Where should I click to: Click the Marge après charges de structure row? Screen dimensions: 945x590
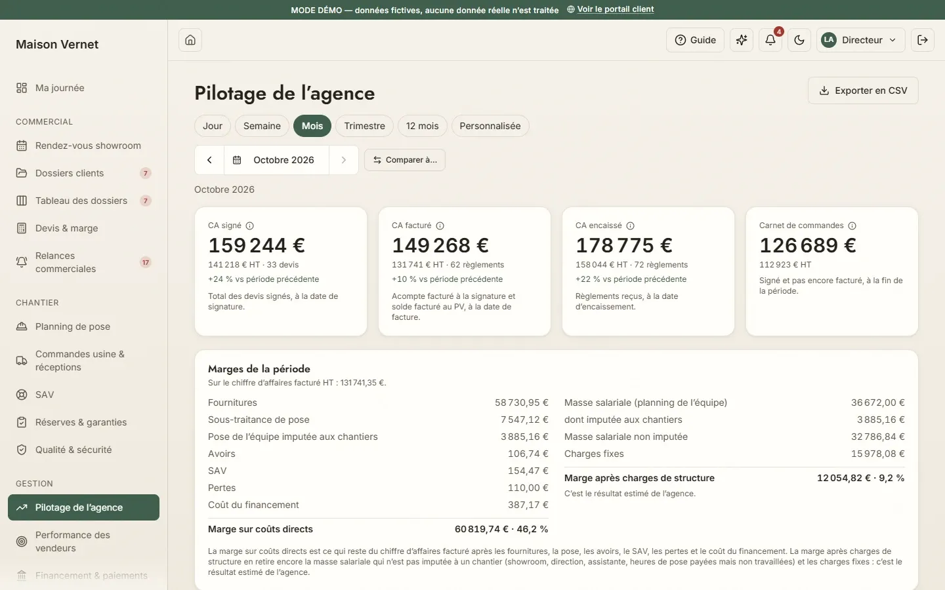[734, 478]
